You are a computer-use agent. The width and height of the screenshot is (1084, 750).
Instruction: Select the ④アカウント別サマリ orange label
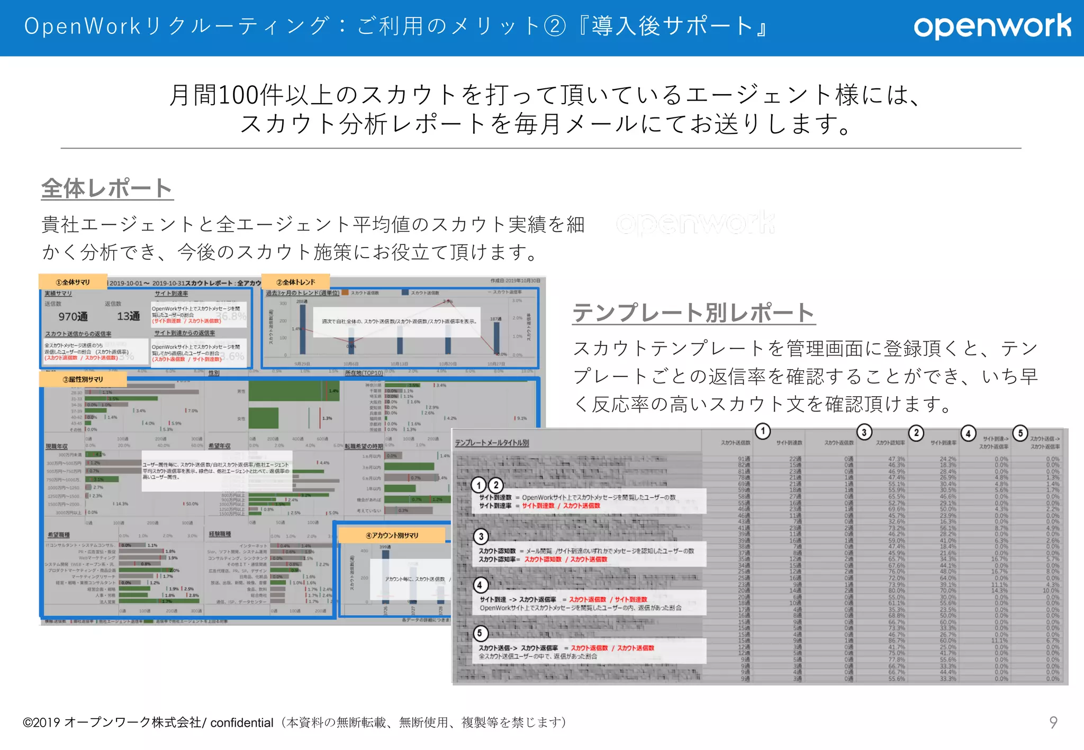[392, 535]
